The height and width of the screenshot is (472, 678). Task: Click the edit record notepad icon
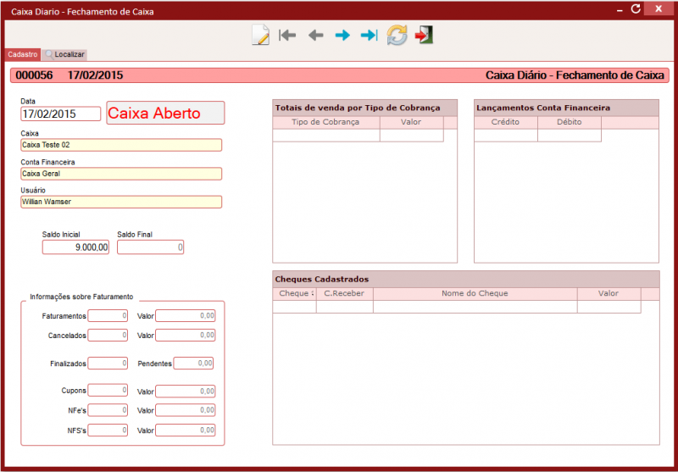coord(260,36)
